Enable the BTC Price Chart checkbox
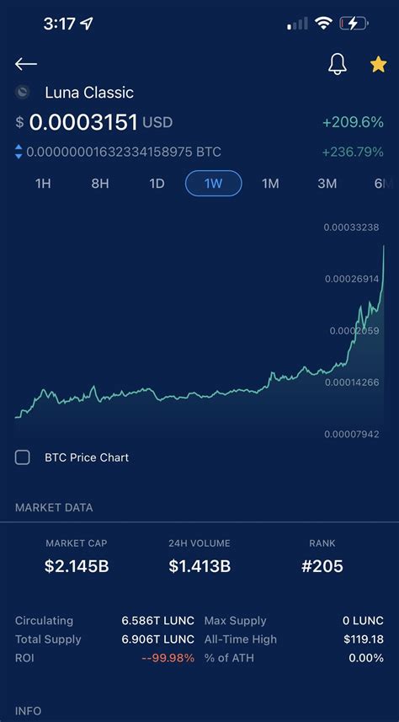 [23, 457]
